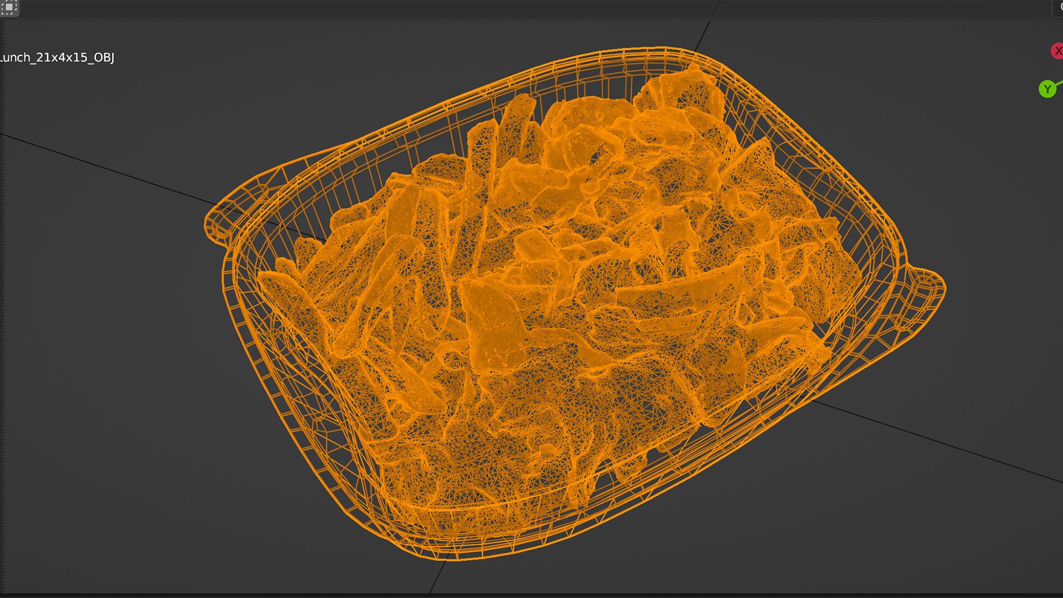Click the dark axis line at lower right
The width and height of the screenshot is (1063, 598).
(x=941, y=443)
